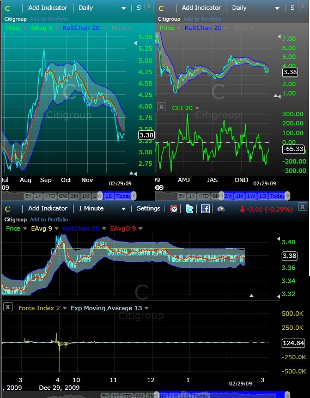This screenshot has height=398, width=310.
Task: Select the 5Y range below the 1 Minute chart
Action: pyautogui.click(x=105, y=396)
